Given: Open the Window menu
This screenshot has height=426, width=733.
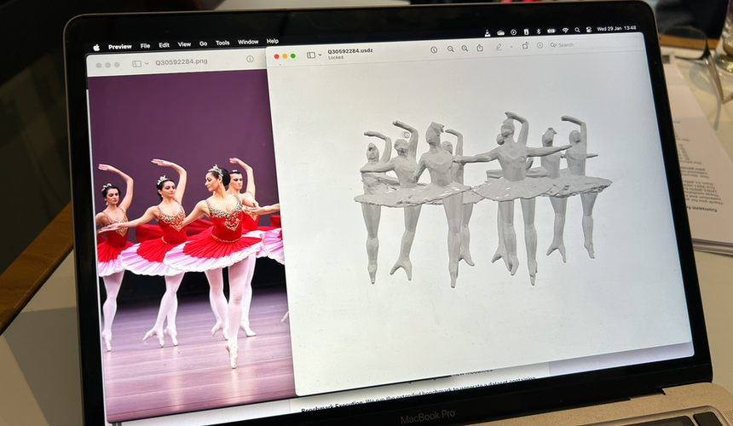Looking at the screenshot, I should tap(248, 42).
